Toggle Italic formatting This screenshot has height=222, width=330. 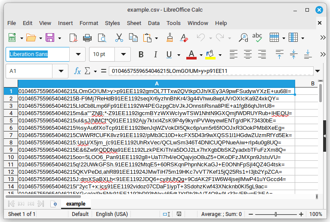154,54
